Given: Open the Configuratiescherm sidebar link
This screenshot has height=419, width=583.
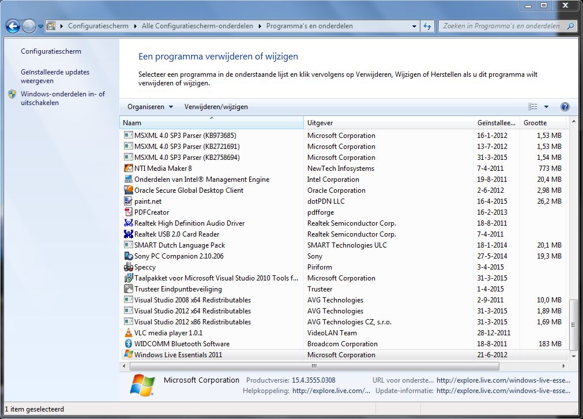Looking at the screenshot, I should (51, 51).
